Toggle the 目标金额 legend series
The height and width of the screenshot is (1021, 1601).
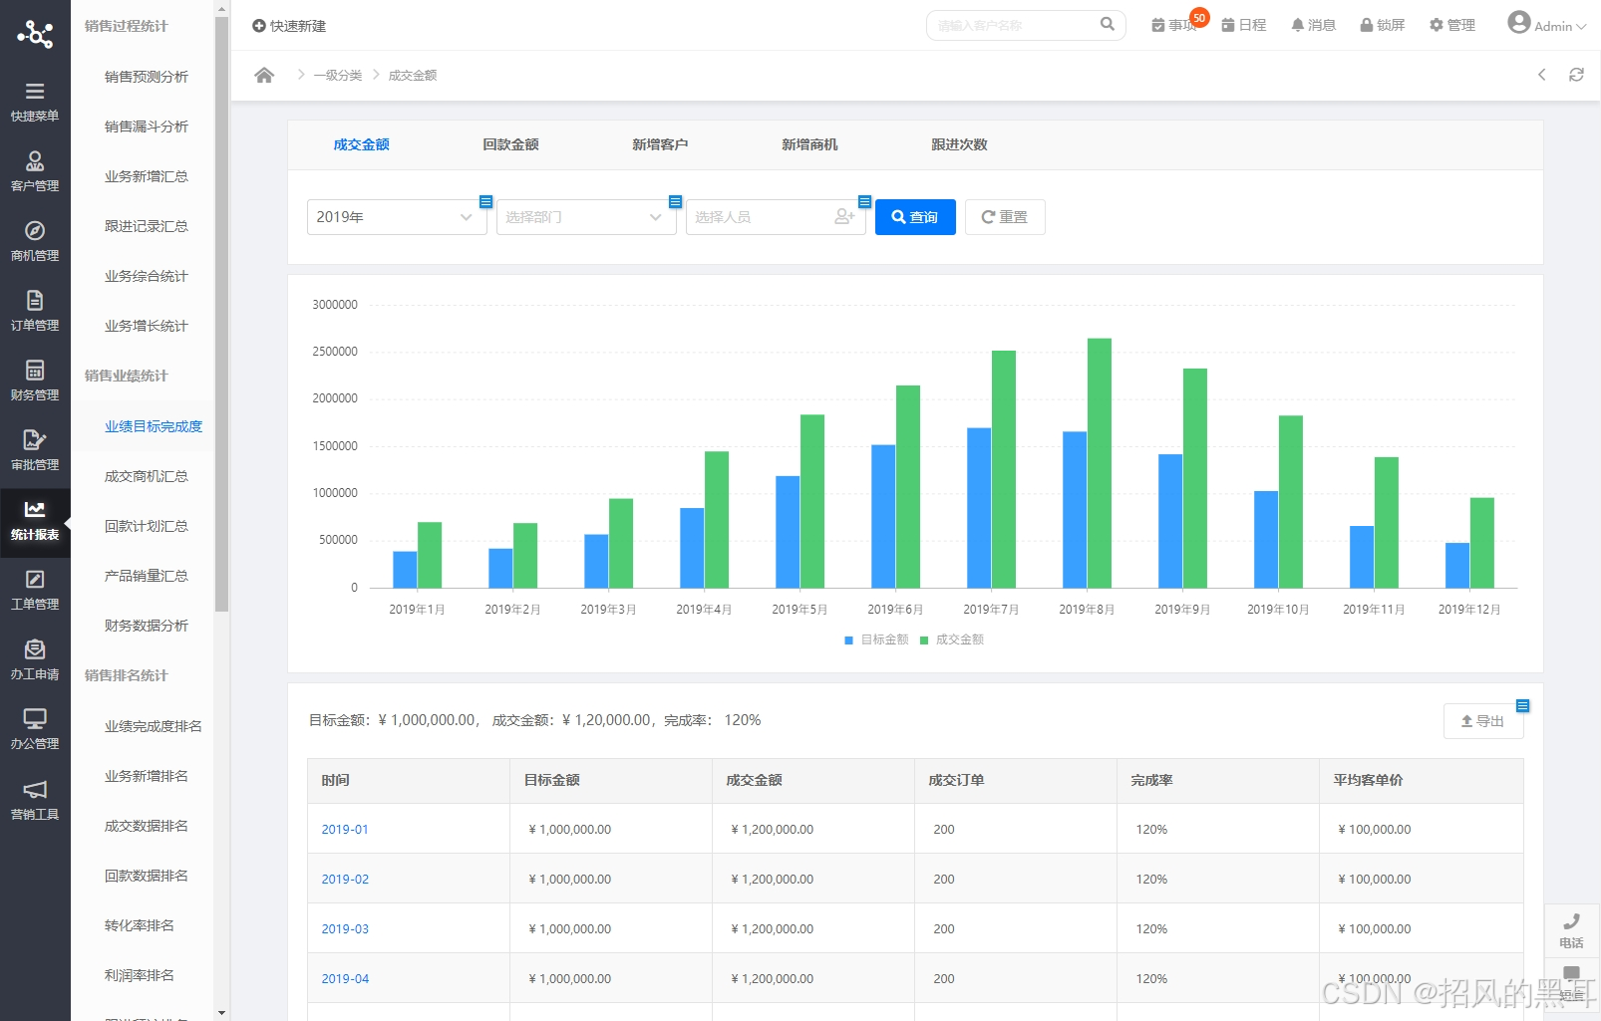coord(876,639)
